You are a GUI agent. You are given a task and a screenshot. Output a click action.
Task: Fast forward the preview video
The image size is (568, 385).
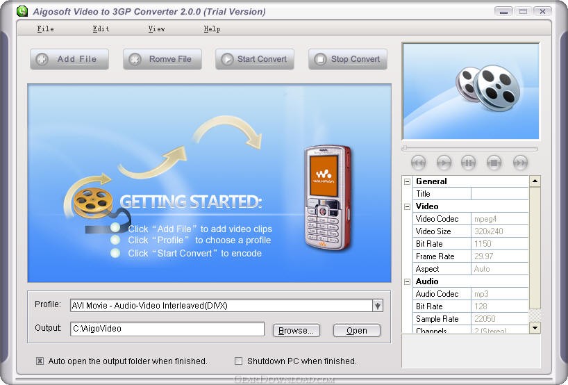click(x=520, y=163)
